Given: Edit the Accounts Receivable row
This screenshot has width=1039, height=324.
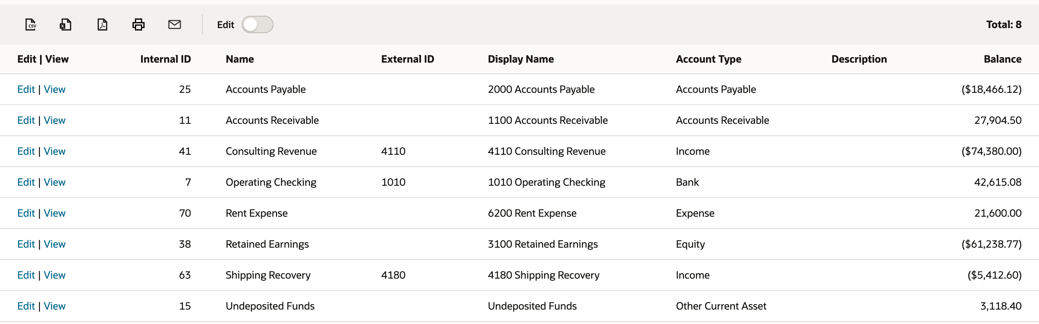Looking at the screenshot, I should tap(26, 120).
